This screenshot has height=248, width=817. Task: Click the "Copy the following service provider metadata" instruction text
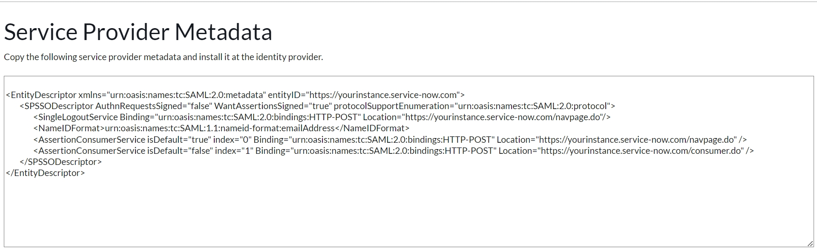pos(163,57)
